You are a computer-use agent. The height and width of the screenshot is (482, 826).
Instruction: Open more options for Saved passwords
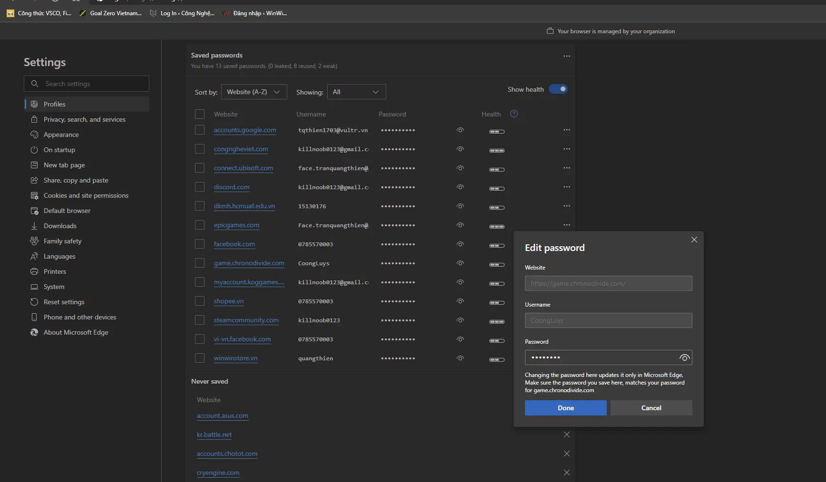pos(567,56)
